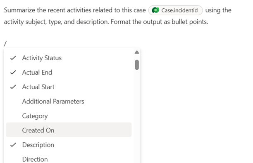Choose Category from the field list
The height and width of the screenshot is (163, 253).
(69, 116)
